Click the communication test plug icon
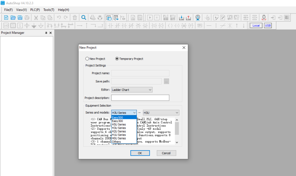This screenshot has height=176, width=296. [x=264, y=18]
